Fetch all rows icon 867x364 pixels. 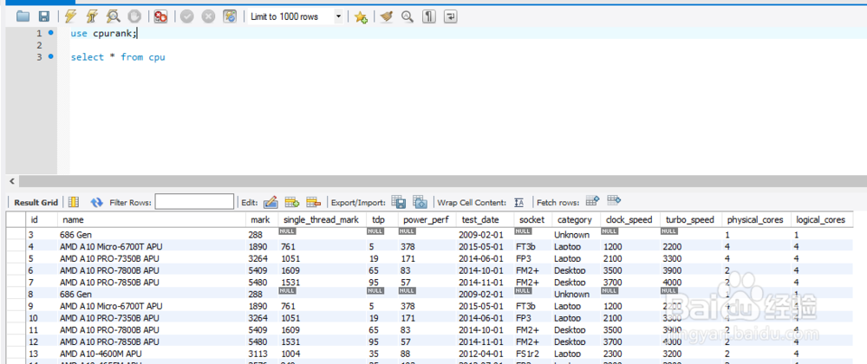coord(614,201)
